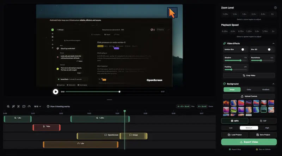
Task: Click the Crop Video button
Action: pyautogui.click(x=249, y=75)
